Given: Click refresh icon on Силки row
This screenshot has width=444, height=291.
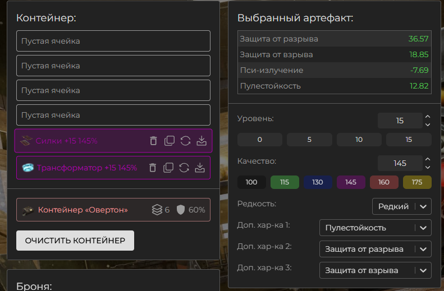Looking at the screenshot, I should [x=185, y=141].
